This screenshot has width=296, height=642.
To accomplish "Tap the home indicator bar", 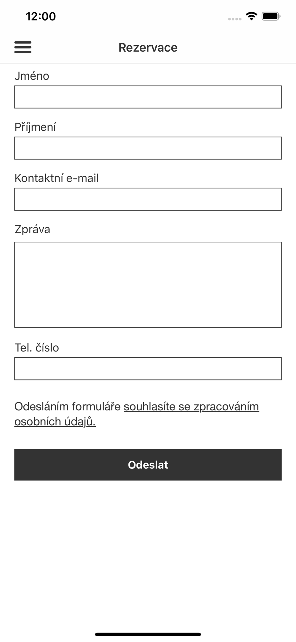I will point(148,634).
